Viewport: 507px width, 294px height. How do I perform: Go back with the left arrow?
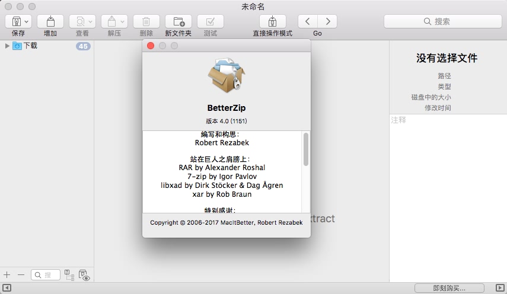click(x=308, y=21)
